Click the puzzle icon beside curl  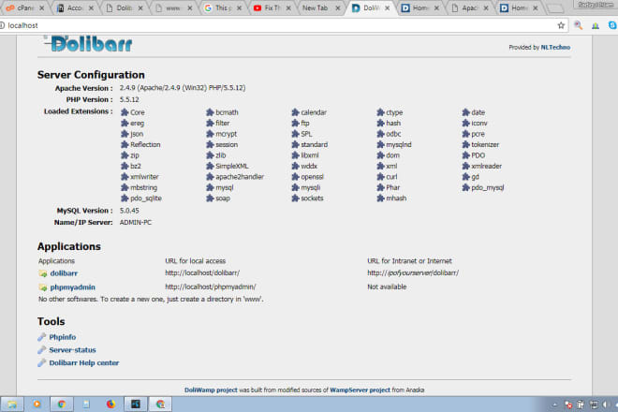coord(380,177)
